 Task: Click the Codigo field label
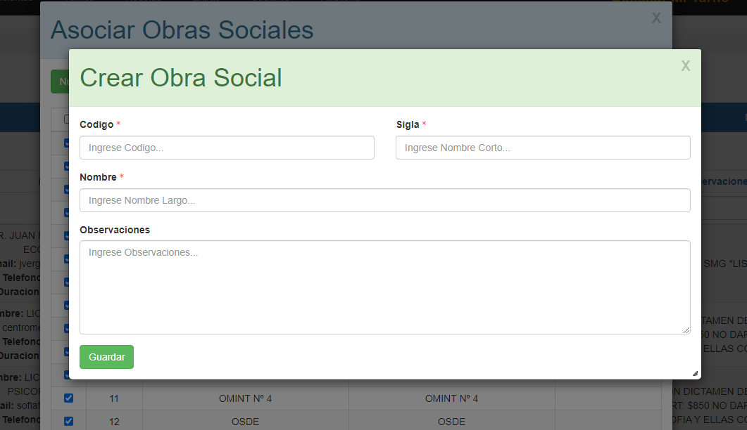point(96,124)
